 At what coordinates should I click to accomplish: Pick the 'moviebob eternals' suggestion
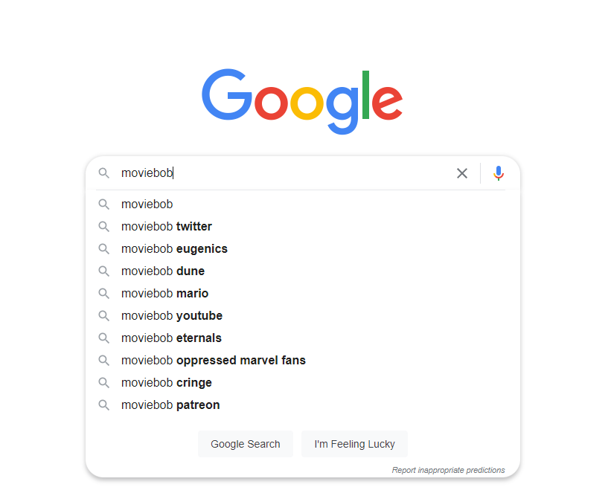click(171, 338)
